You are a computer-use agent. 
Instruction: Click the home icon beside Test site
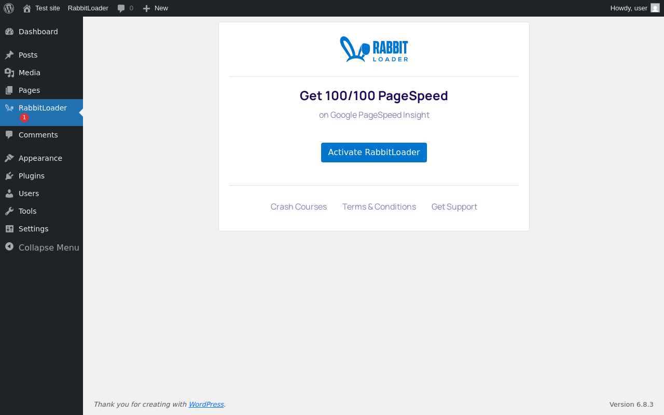pos(27,8)
